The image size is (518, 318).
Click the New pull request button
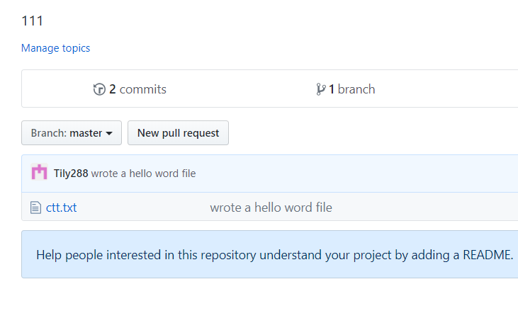178,132
